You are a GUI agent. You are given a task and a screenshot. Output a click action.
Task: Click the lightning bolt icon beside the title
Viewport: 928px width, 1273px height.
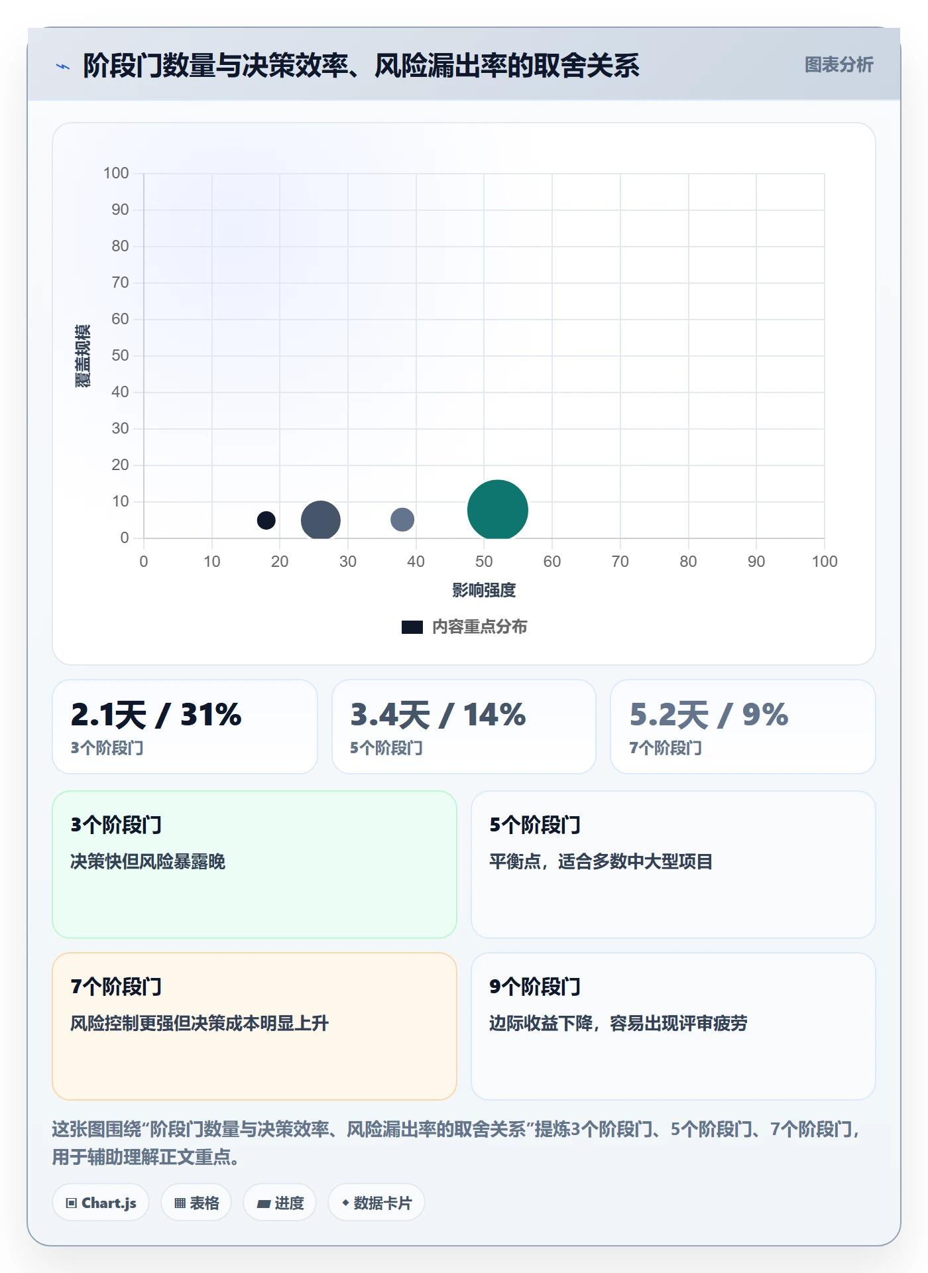63,66
